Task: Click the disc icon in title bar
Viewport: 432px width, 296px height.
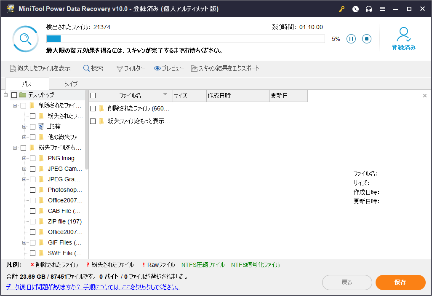Action: tap(355, 9)
